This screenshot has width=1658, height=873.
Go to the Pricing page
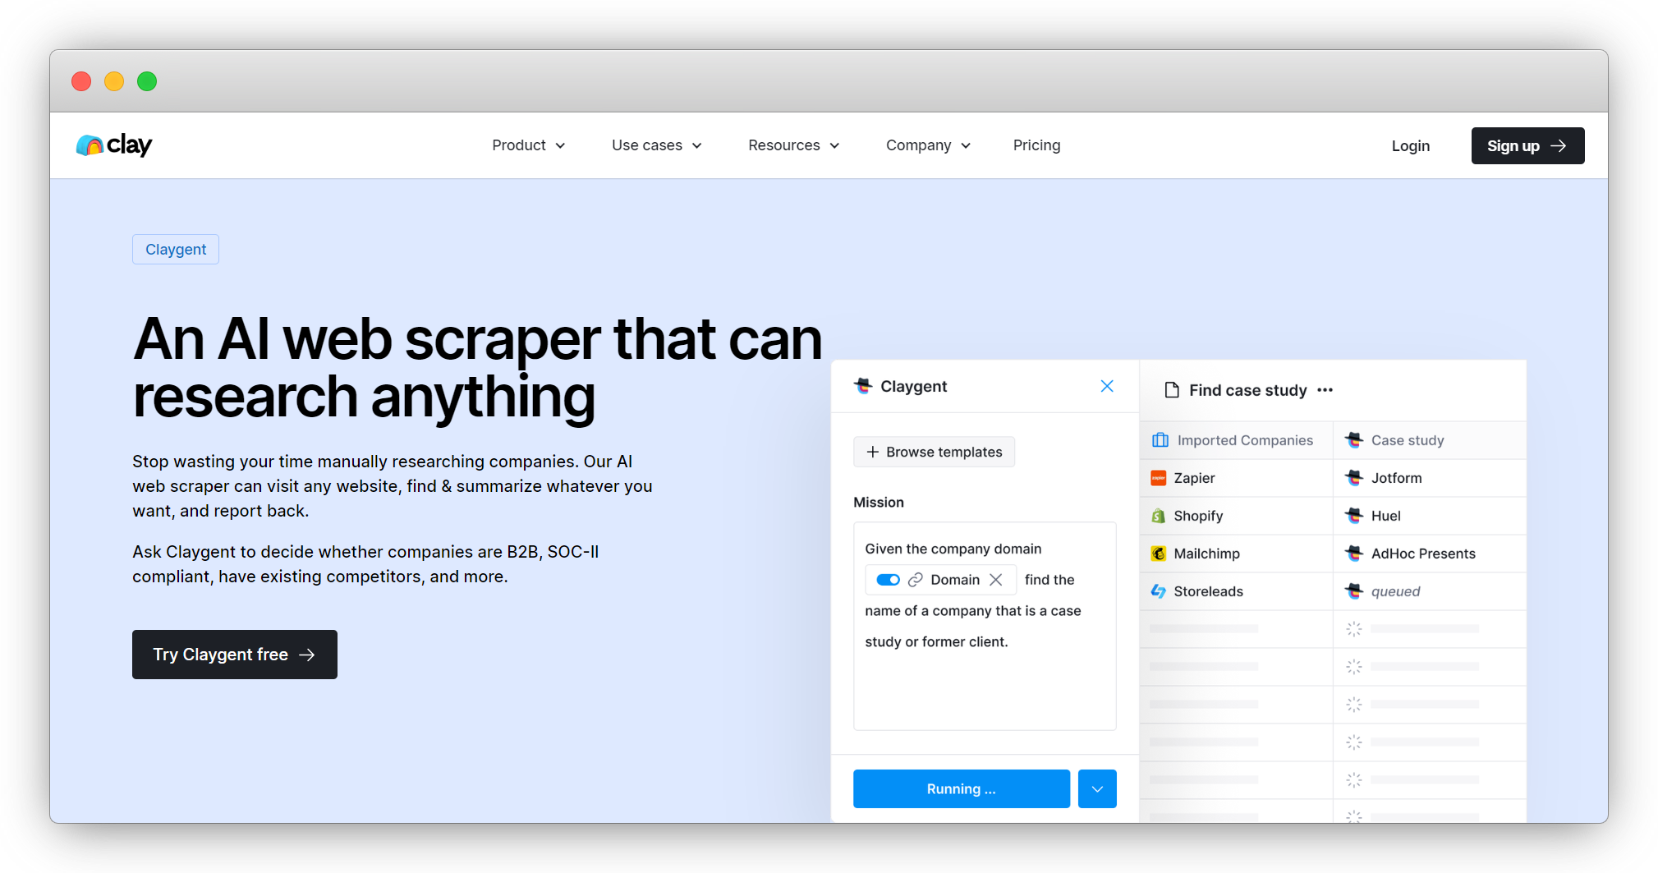[x=1036, y=145]
